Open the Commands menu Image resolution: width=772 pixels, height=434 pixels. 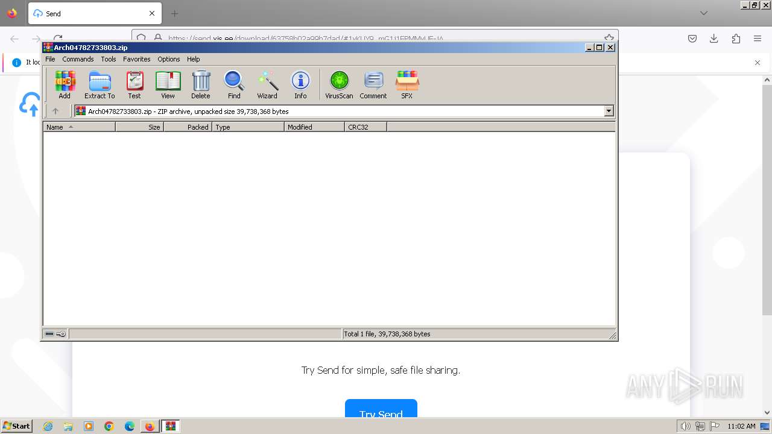coord(78,59)
